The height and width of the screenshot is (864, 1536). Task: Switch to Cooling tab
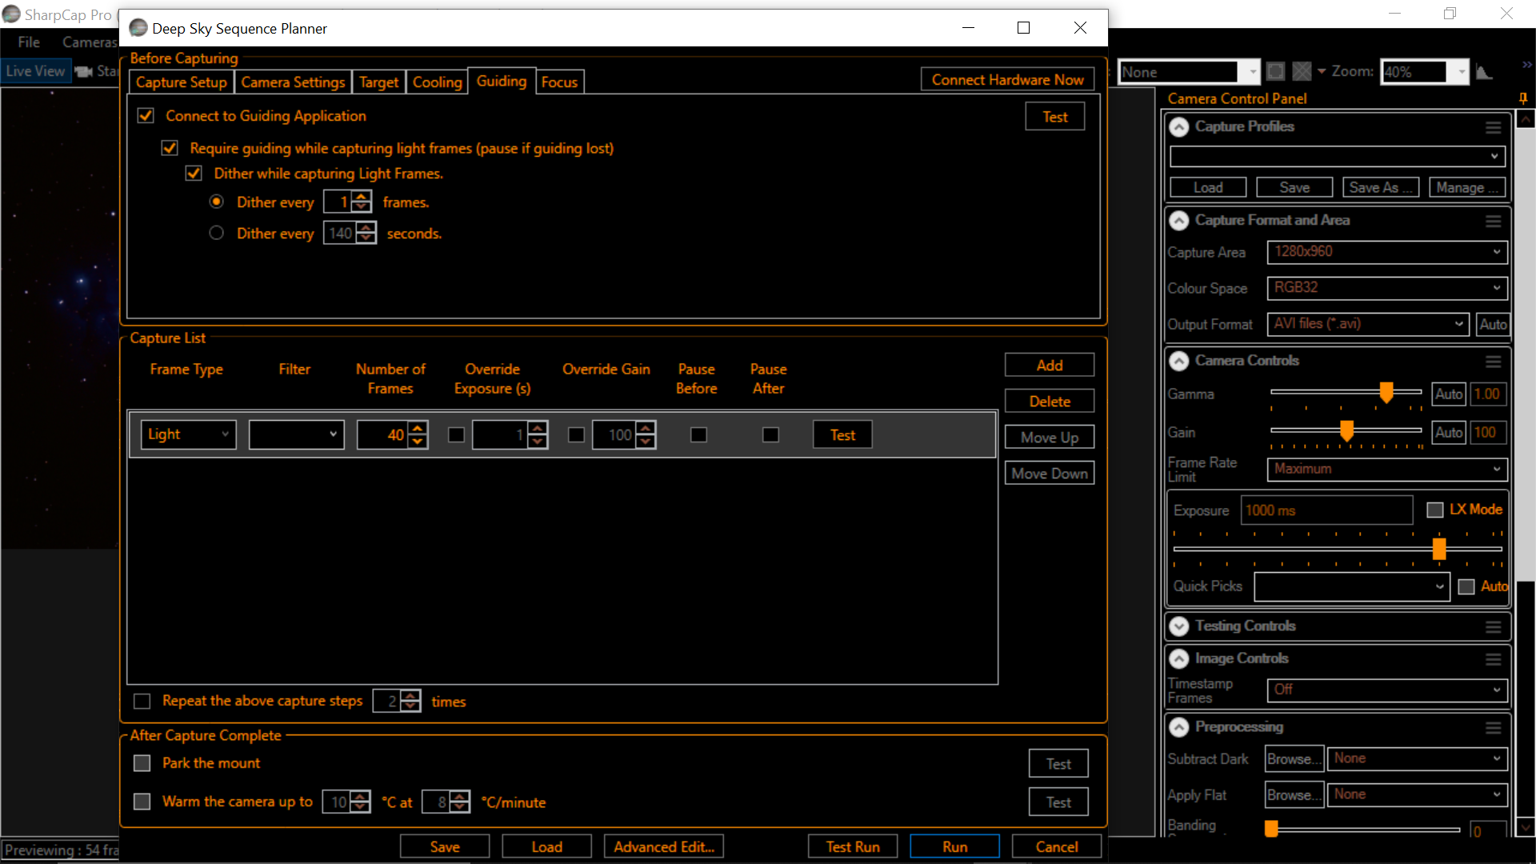(437, 82)
